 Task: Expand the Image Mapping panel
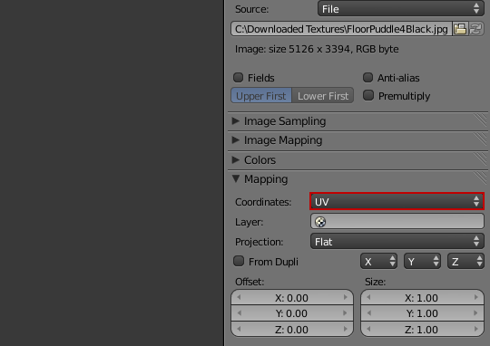click(236, 140)
